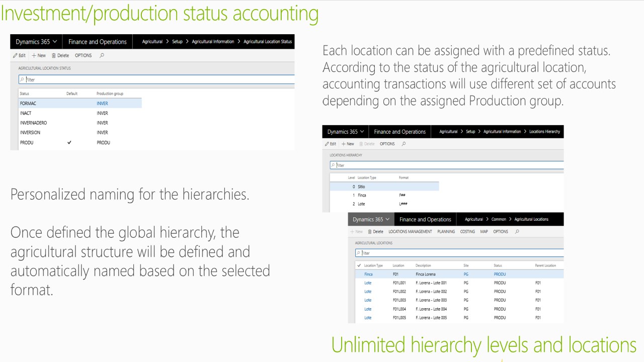
Task: Click greyed Delete in Locations Hierarchy toolbar
Action: [367, 144]
